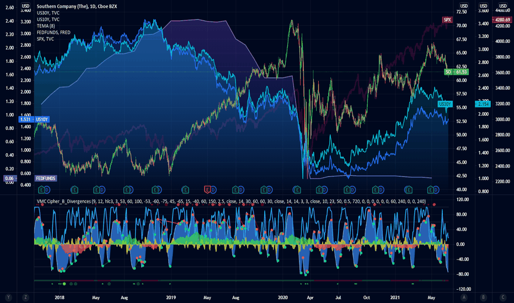The height and width of the screenshot is (303, 514).
Task: Select the FEDFUNDS, FRED legend entry
Action: point(53,33)
